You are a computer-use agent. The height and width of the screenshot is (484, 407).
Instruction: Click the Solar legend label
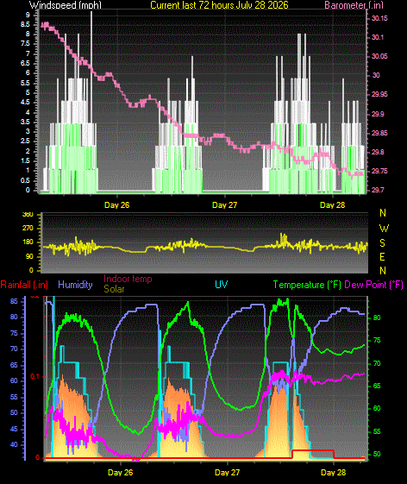click(114, 289)
